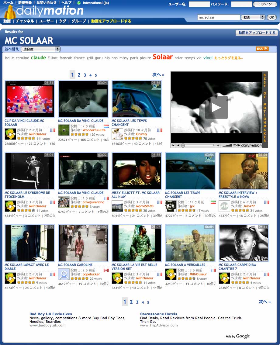Viewport: 280px width, 345px height.
Task: Open the RSS feed button
Action: (262, 49)
